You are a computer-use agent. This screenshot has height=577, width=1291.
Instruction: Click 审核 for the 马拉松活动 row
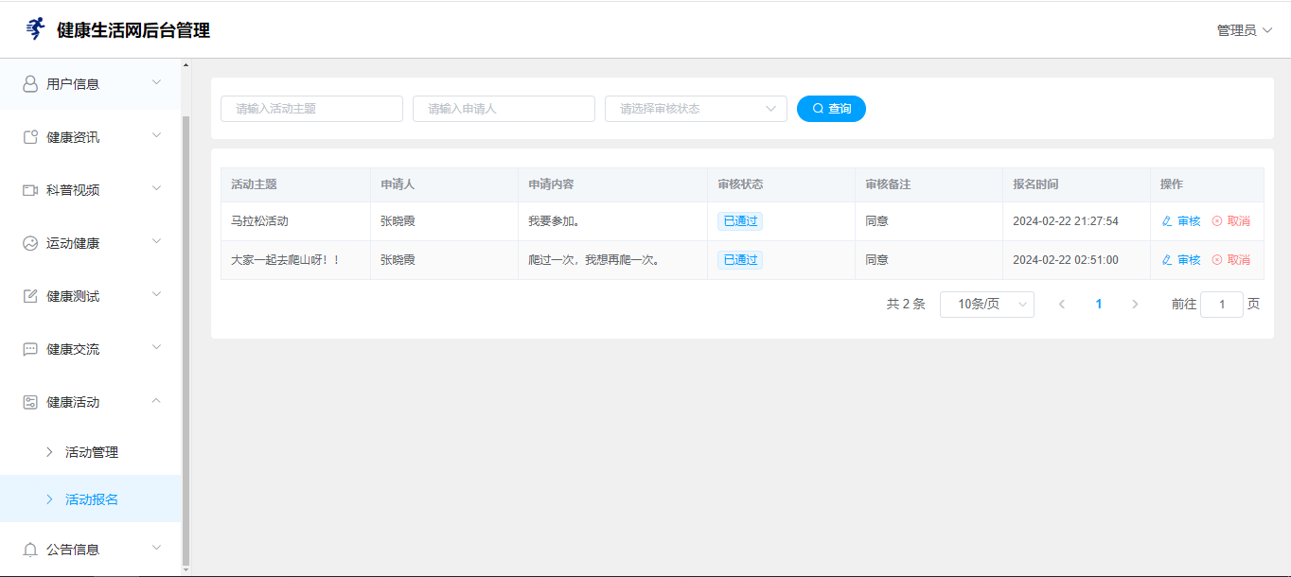point(1181,221)
